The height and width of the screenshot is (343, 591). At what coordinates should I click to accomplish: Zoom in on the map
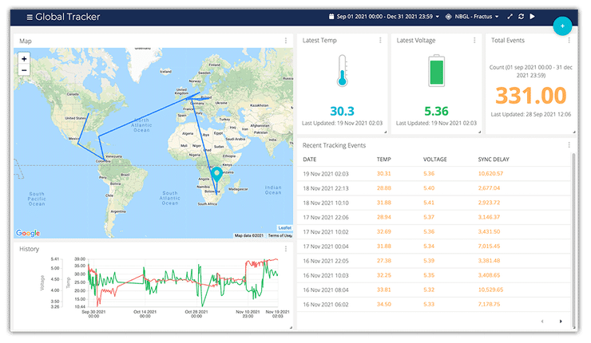coord(24,58)
